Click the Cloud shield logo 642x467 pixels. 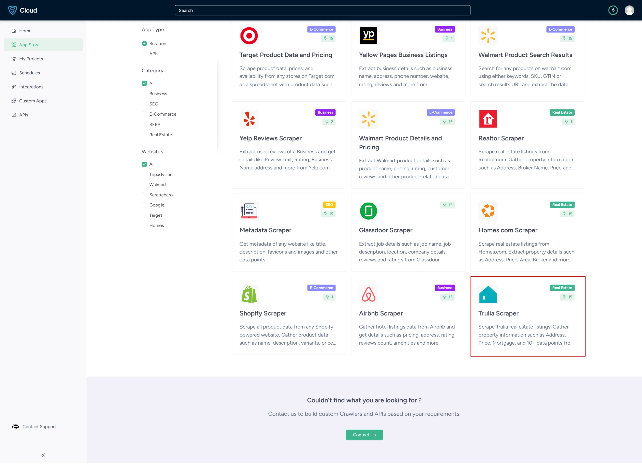click(13, 10)
